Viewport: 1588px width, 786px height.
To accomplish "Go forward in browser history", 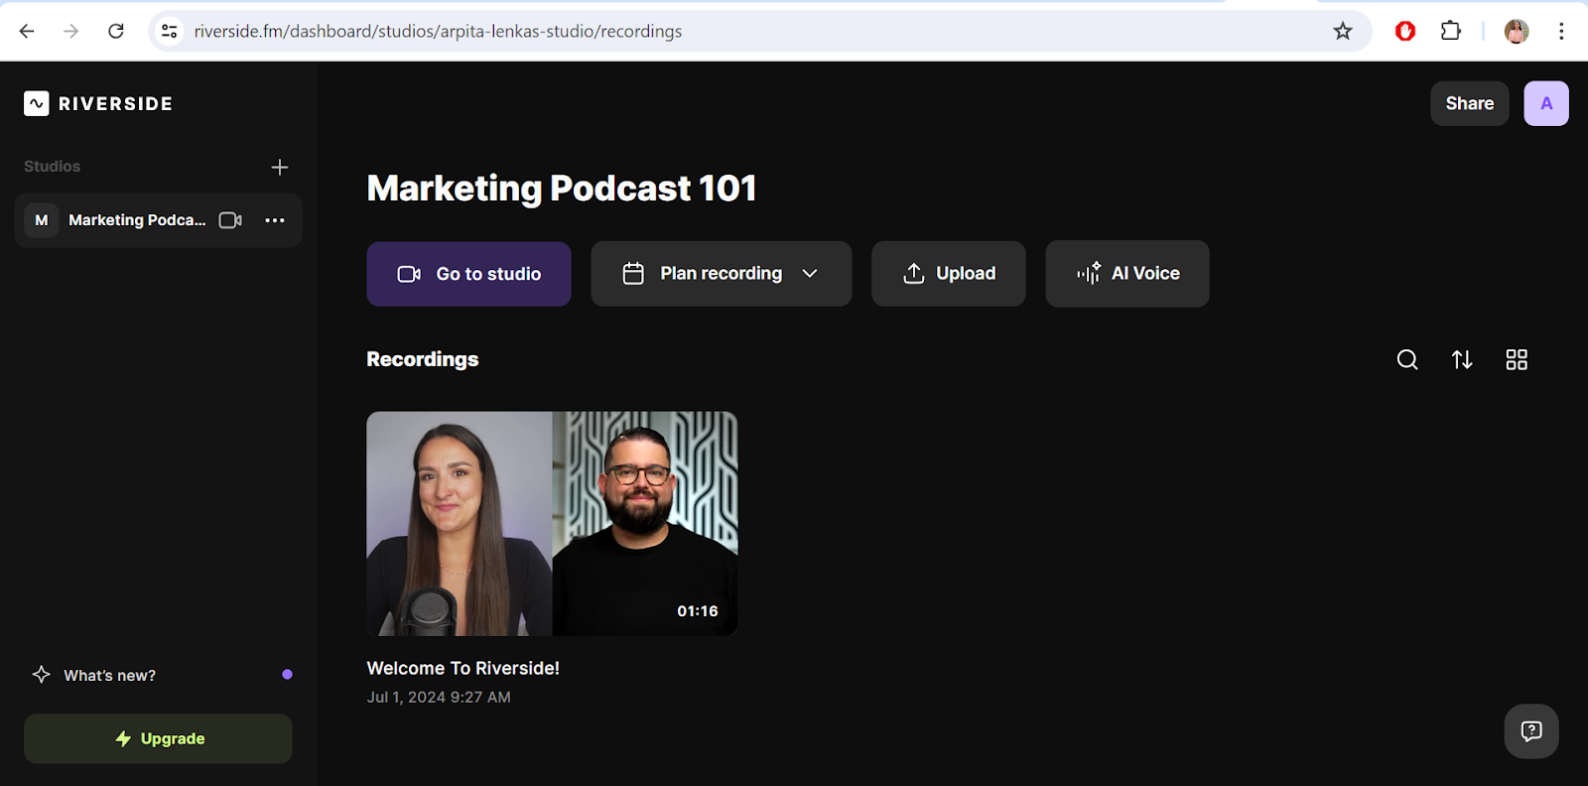I will pos(71,32).
